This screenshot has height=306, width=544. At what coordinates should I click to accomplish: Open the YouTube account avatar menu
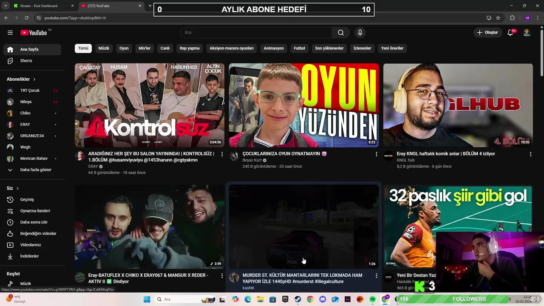527,33
